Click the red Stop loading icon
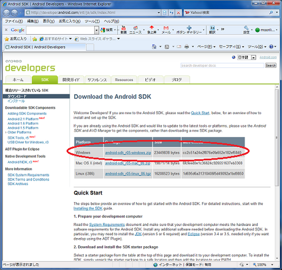This screenshot has width=282, height=270. [x=178, y=13]
